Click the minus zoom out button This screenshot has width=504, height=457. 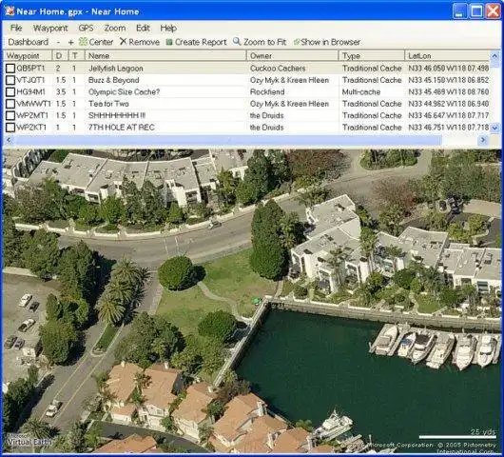58,42
